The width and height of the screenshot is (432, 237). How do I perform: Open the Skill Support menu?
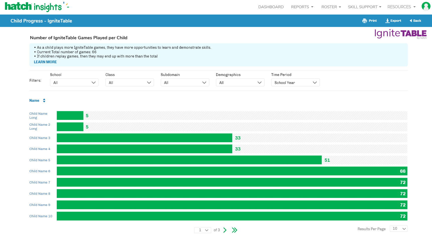pyautogui.click(x=364, y=7)
